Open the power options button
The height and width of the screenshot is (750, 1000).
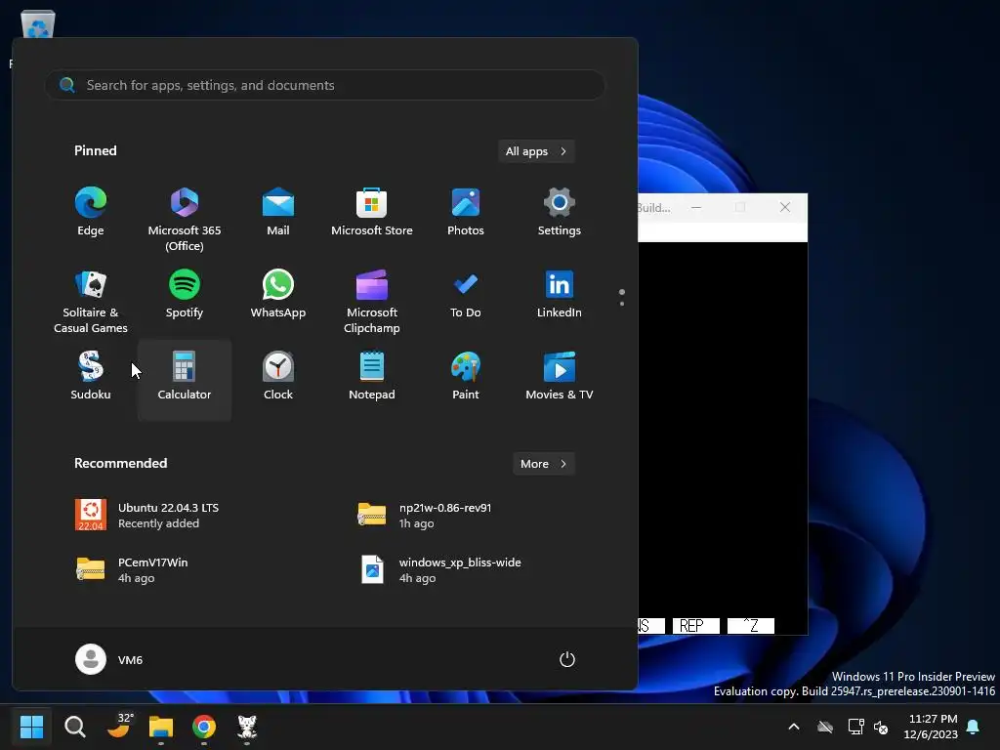click(567, 659)
